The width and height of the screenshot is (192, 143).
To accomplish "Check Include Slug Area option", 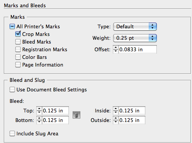I will 12,133.
